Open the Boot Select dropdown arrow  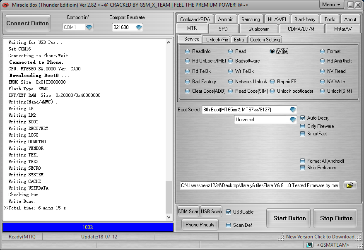293,109
